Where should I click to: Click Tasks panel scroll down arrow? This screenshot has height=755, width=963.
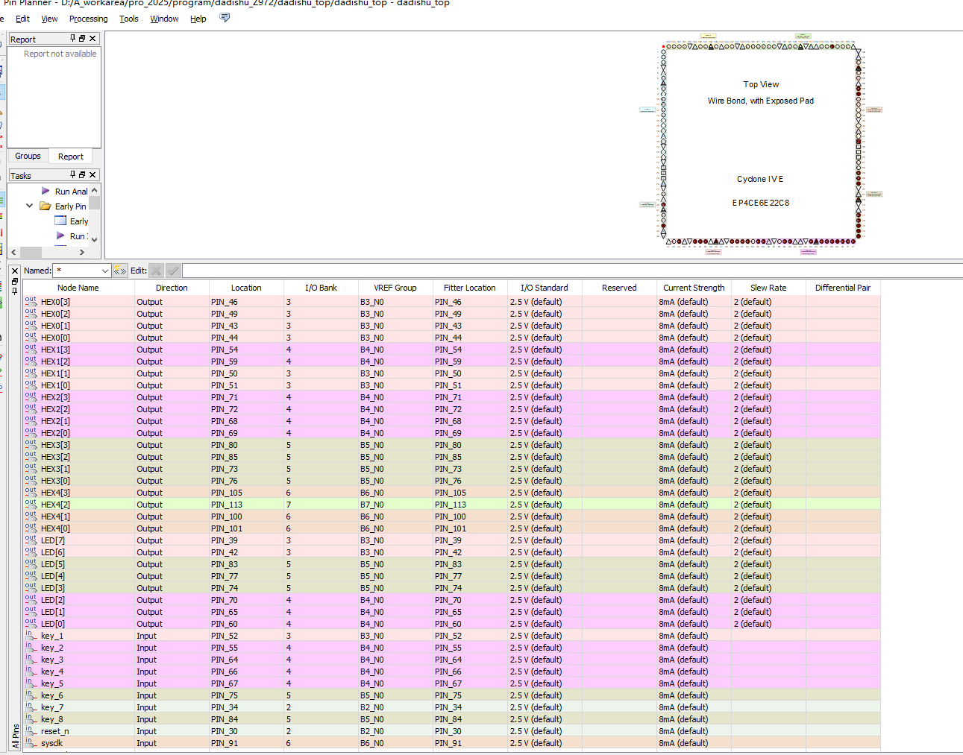pyautogui.click(x=95, y=239)
